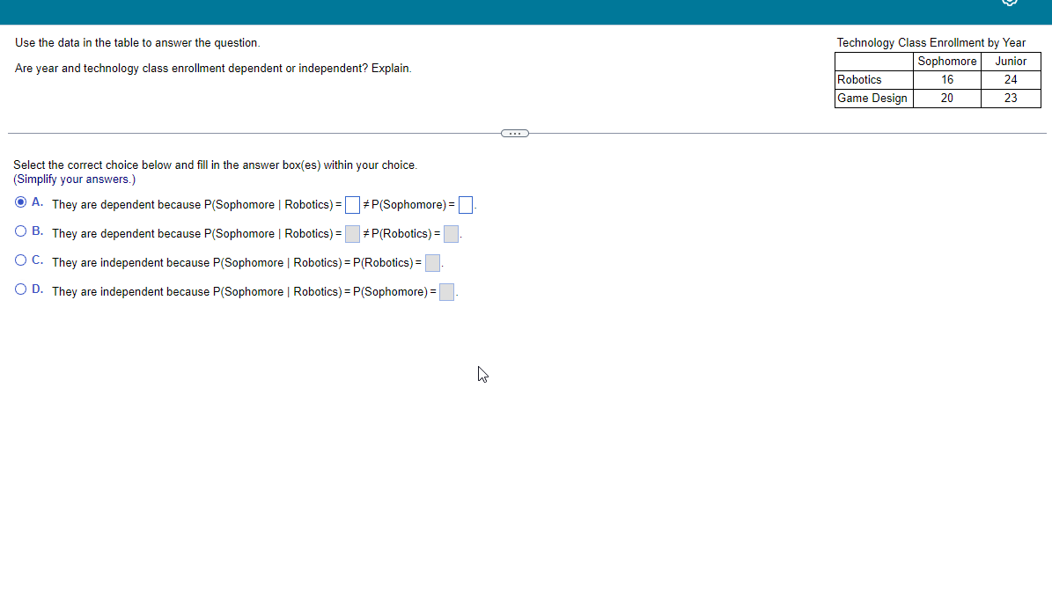Viewport: 1052px width, 615px height.
Task: Click the value 23 in the table
Action: (1011, 98)
